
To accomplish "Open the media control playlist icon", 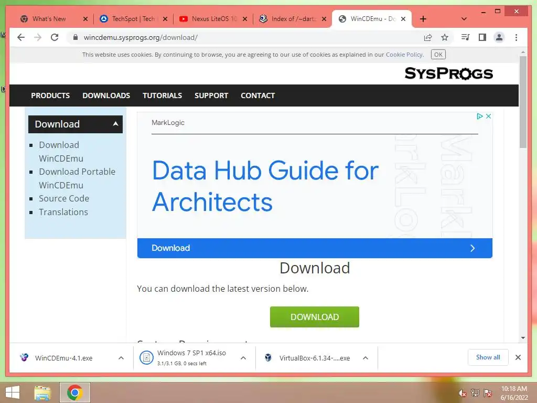I will point(466,37).
